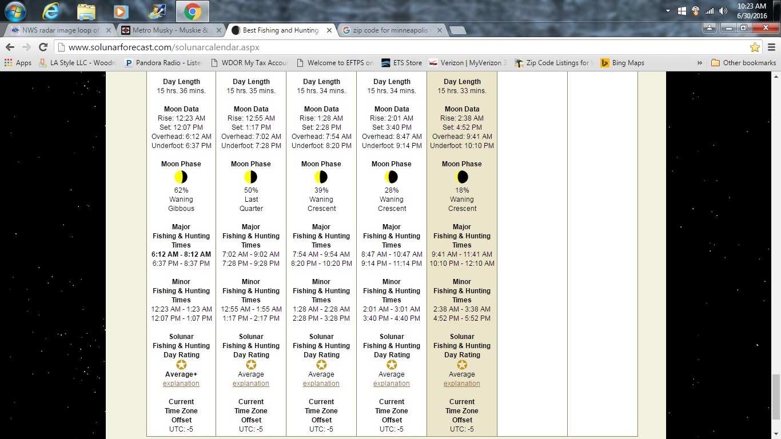This screenshot has width=781, height=439.
Task: Open the LA Style LLC bookmark
Action: click(77, 63)
